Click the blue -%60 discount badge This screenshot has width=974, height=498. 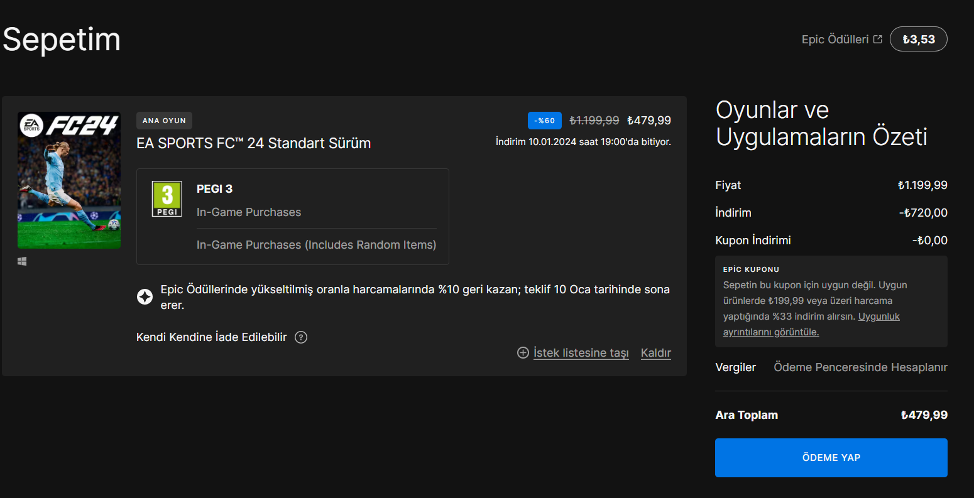pos(544,121)
